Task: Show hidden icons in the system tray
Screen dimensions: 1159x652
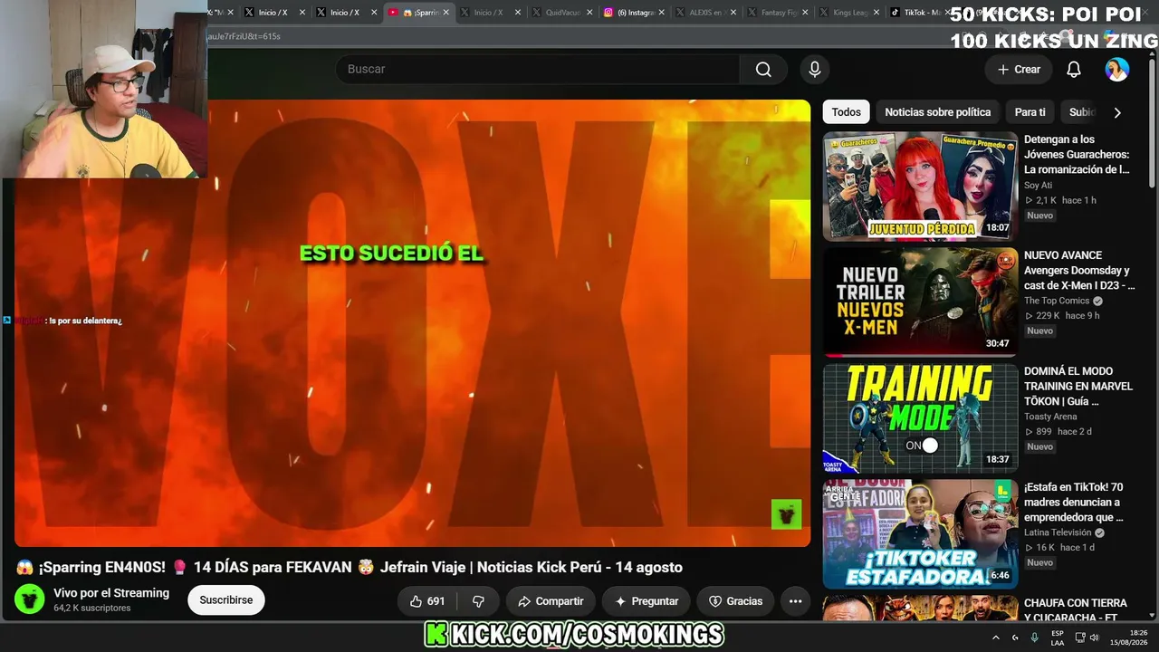Action: pyautogui.click(x=996, y=638)
